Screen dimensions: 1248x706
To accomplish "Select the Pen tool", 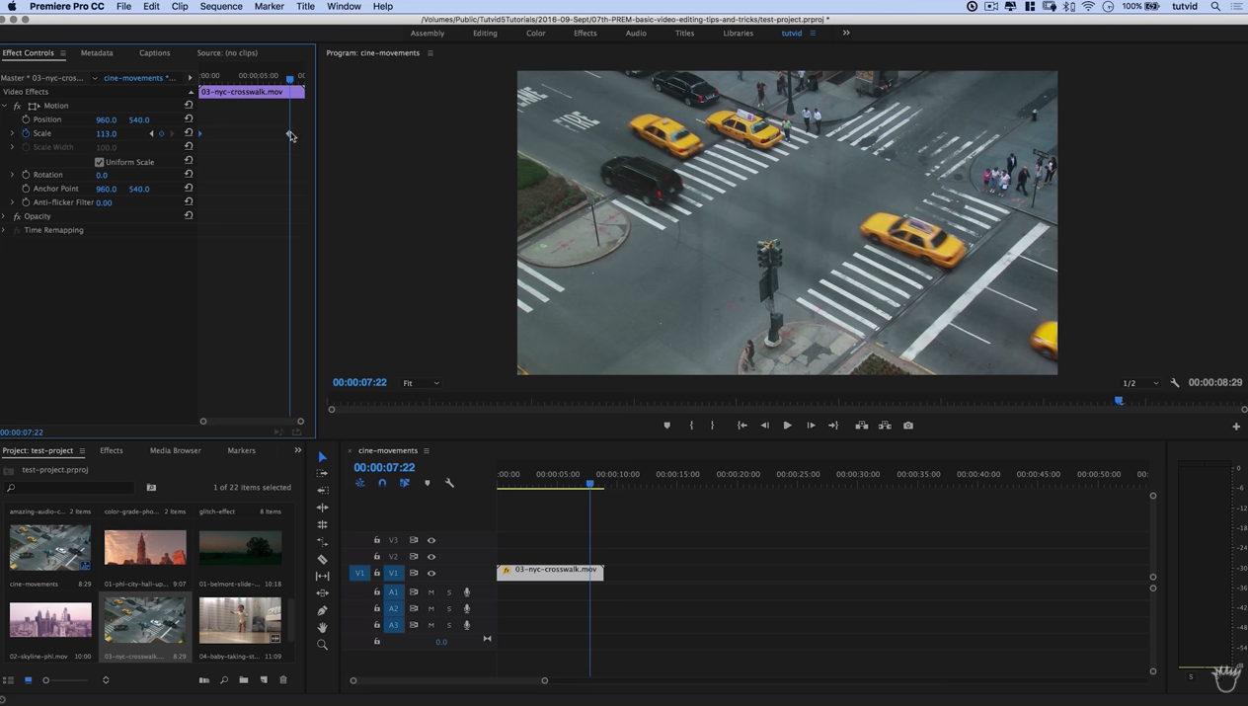I will [x=322, y=610].
